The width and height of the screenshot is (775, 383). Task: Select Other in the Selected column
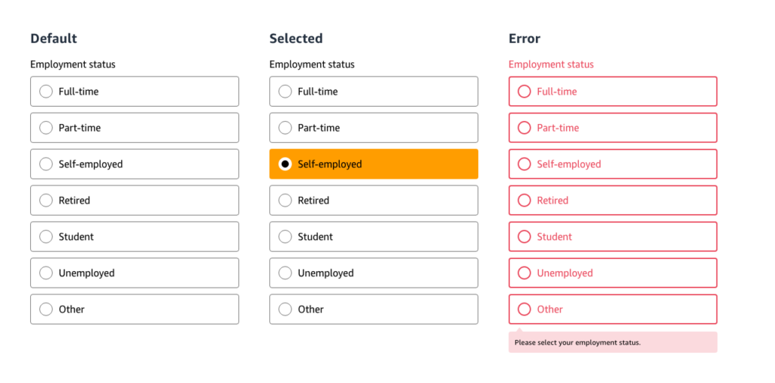click(285, 310)
